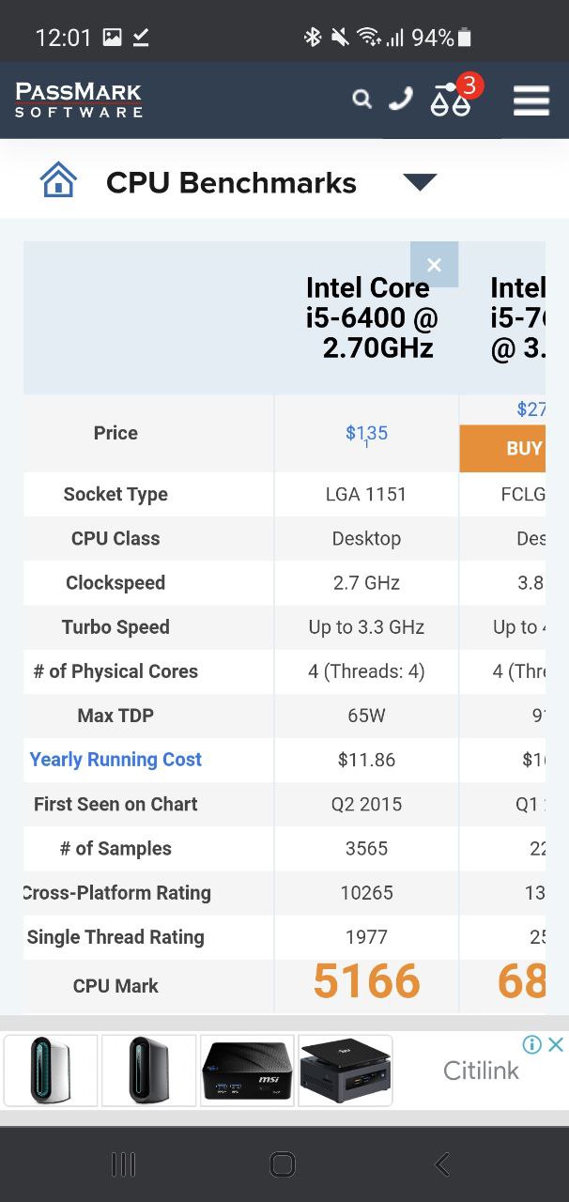
Task: Open the PassMark search icon
Action: 361,100
